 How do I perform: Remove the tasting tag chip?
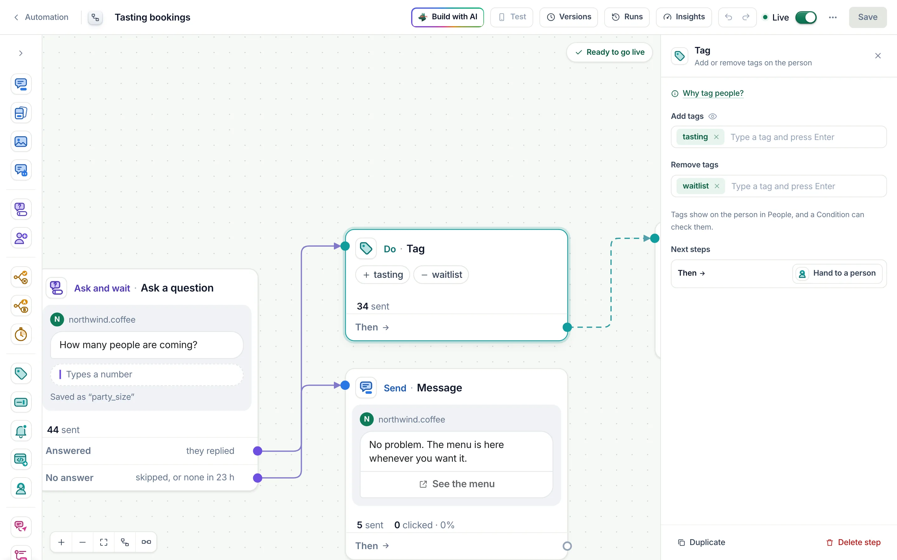(716, 137)
